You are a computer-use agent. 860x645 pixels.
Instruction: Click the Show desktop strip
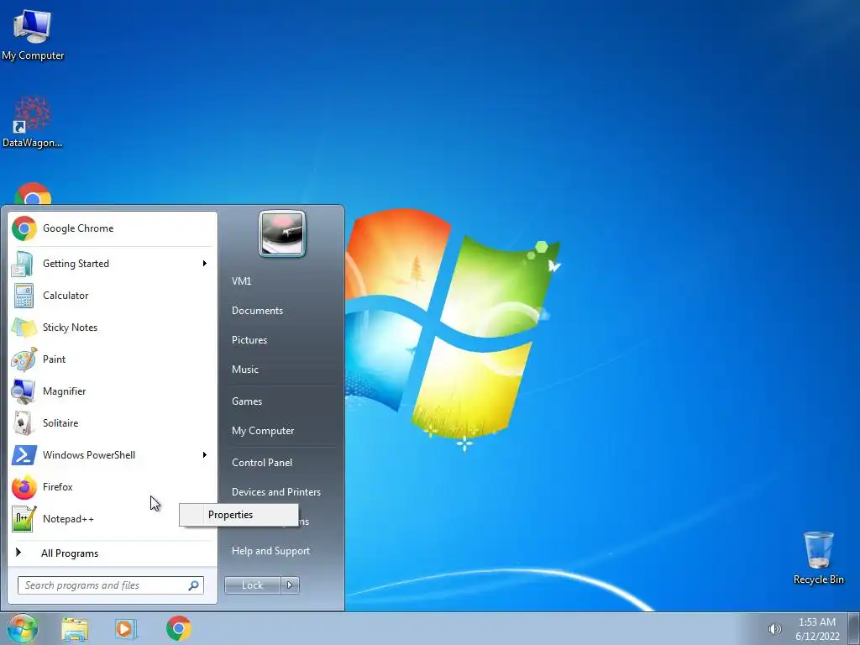point(854,628)
